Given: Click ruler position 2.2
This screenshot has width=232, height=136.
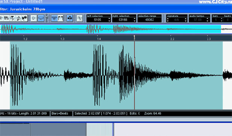Looking at the screenshot, I should point(172,39).
